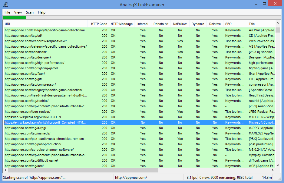The height and width of the screenshot is (183, 284).
Task: Click the '[v3.3.0] Bandica...' title cell
Action: (262, 52)
